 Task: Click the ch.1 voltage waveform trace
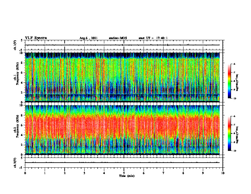(x=122, y=45)
